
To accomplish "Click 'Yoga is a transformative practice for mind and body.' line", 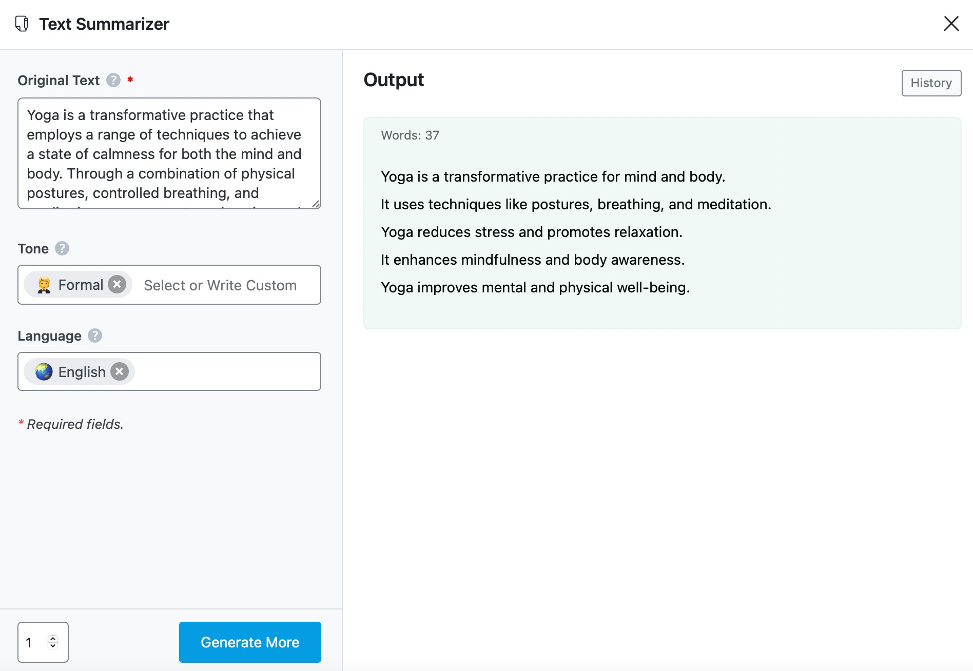I will click(553, 176).
